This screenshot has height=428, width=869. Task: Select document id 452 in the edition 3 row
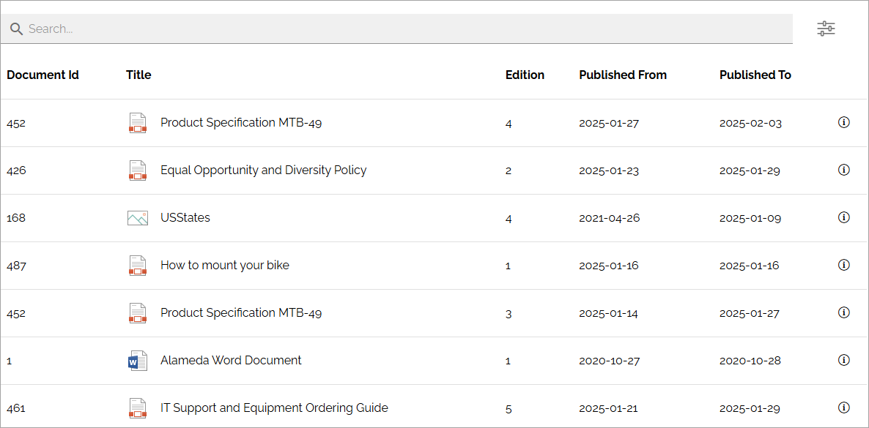(16, 313)
